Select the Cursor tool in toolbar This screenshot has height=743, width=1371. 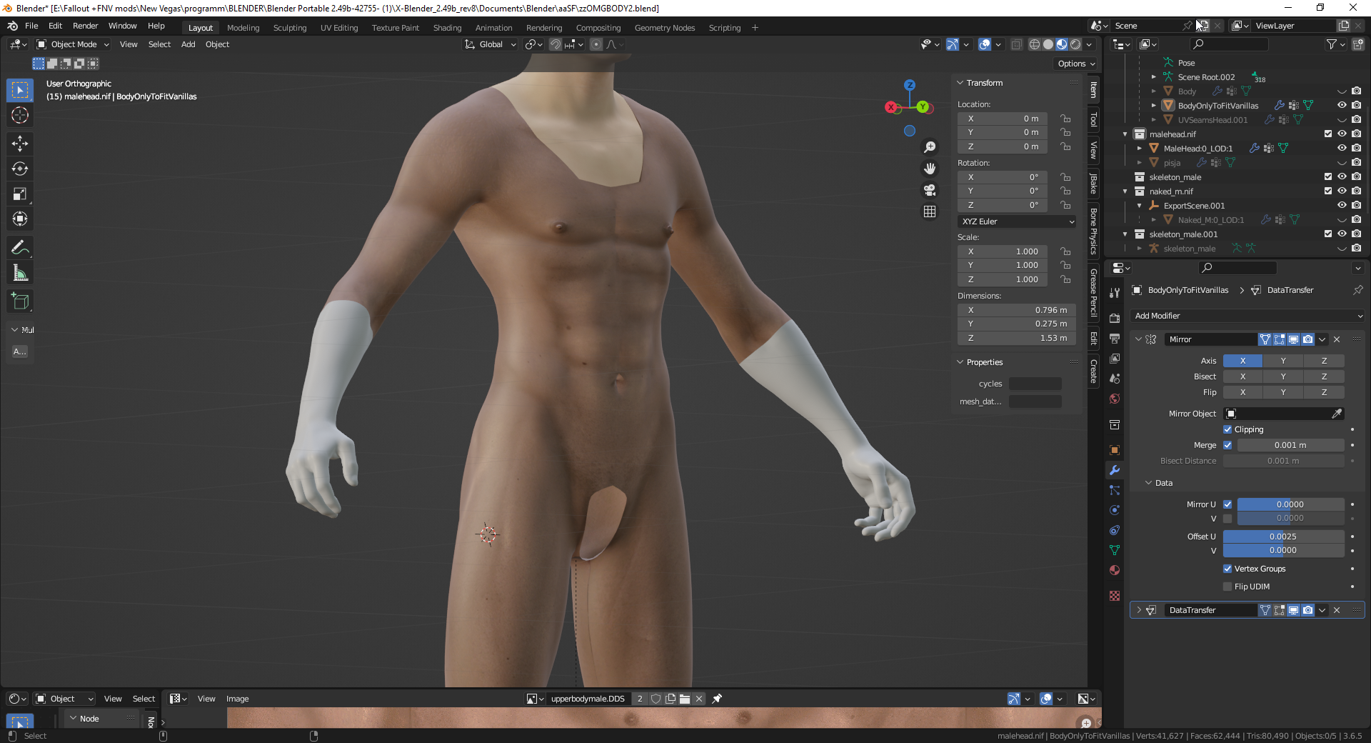20,115
